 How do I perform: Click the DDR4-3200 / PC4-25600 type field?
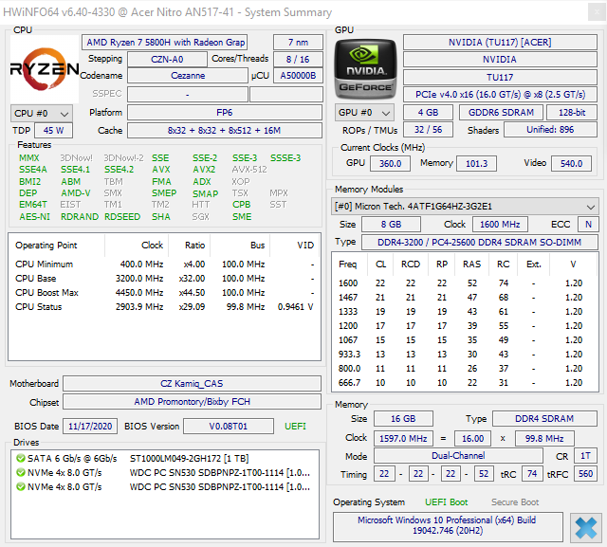point(479,242)
